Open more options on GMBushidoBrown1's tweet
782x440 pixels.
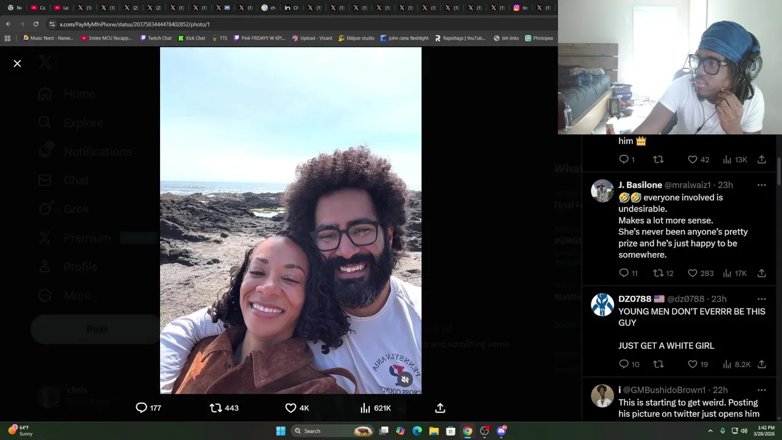point(761,390)
